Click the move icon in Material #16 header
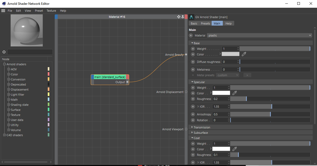Screen dimensions: 317x166 click(179, 17)
